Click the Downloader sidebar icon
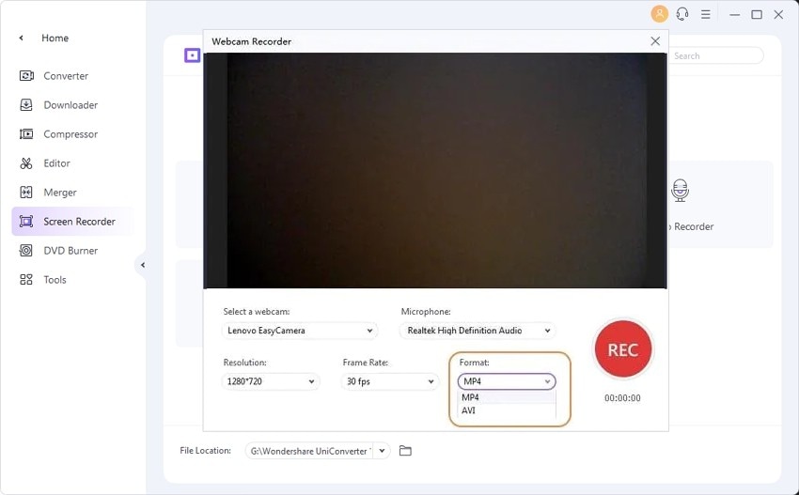Image resolution: width=799 pixels, height=495 pixels. tap(26, 105)
